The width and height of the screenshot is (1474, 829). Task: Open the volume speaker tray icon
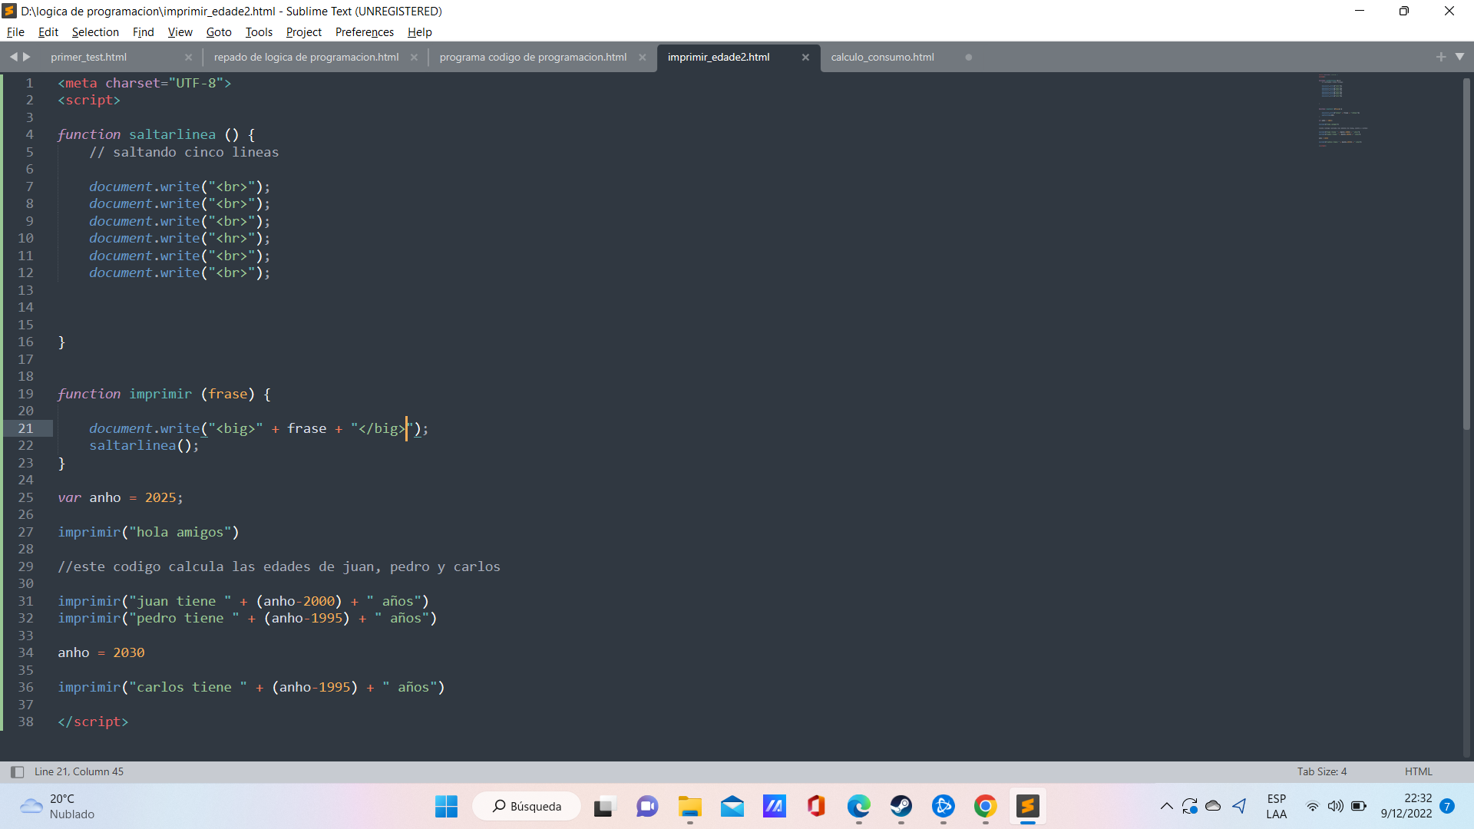1336,806
